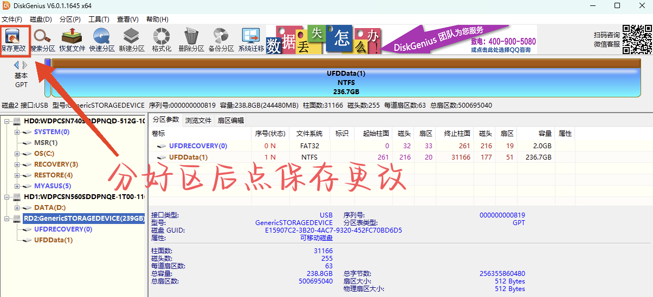Open the Tools (工具) menu
This screenshot has height=297, width=653.
click(x=99, y=19)
